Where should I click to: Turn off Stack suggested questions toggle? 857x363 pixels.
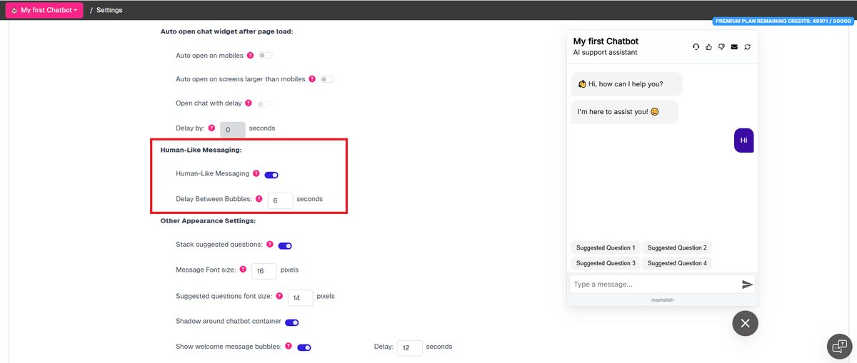[x=285, y=245]
